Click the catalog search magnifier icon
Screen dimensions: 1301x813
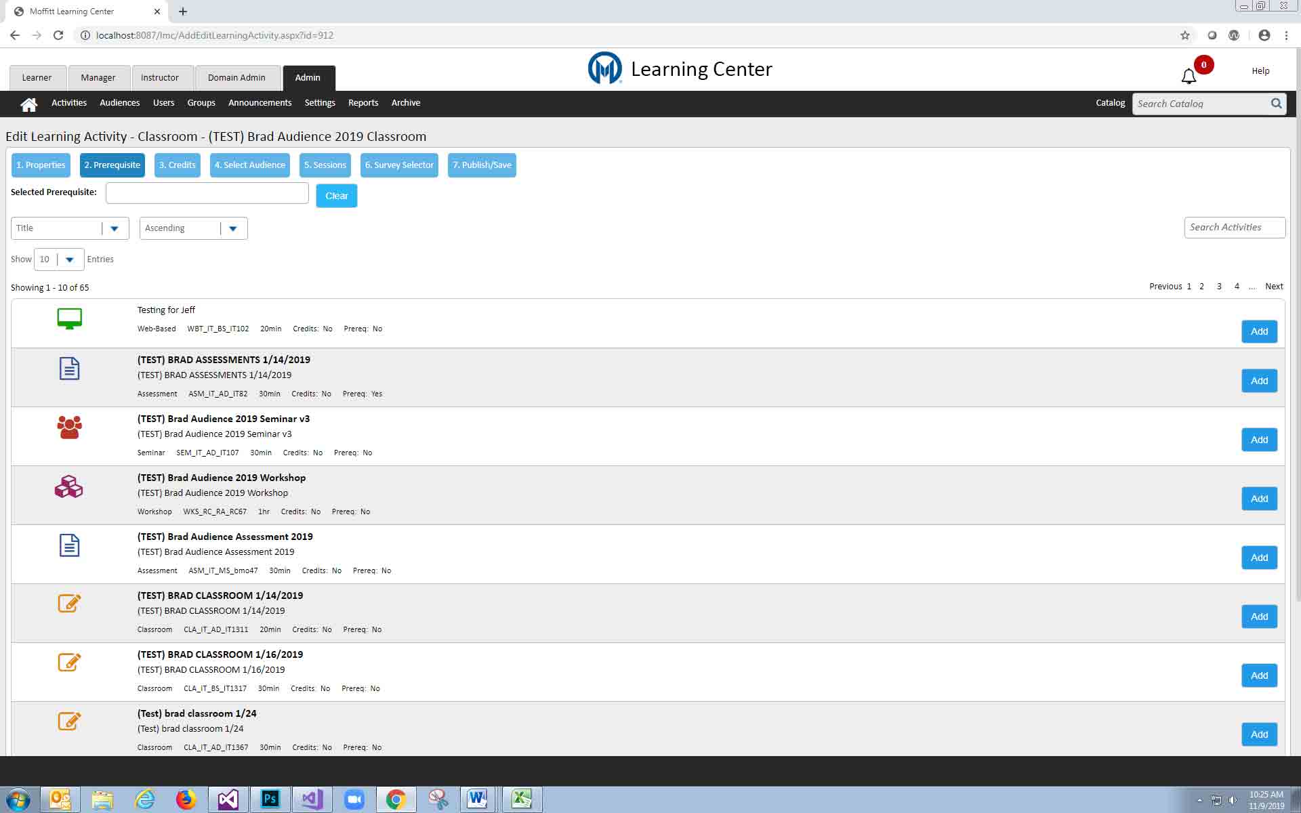1276,104
